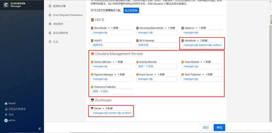Go to step 4 Enter Required Parameters
The image size is (272, 133).
point(65,15)
